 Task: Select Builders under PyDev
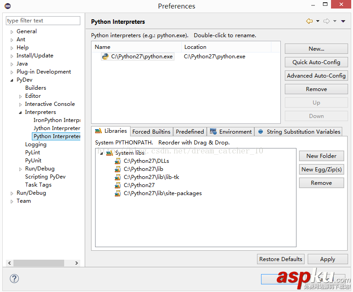pos(35,88)
